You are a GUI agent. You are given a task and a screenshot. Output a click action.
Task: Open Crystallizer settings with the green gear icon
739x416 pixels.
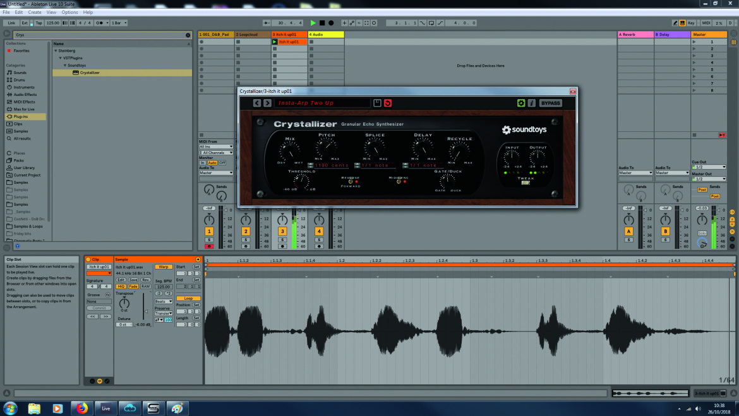point(521,103)
